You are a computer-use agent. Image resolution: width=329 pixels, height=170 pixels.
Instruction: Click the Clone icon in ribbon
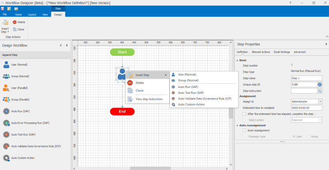coord(15,29)
